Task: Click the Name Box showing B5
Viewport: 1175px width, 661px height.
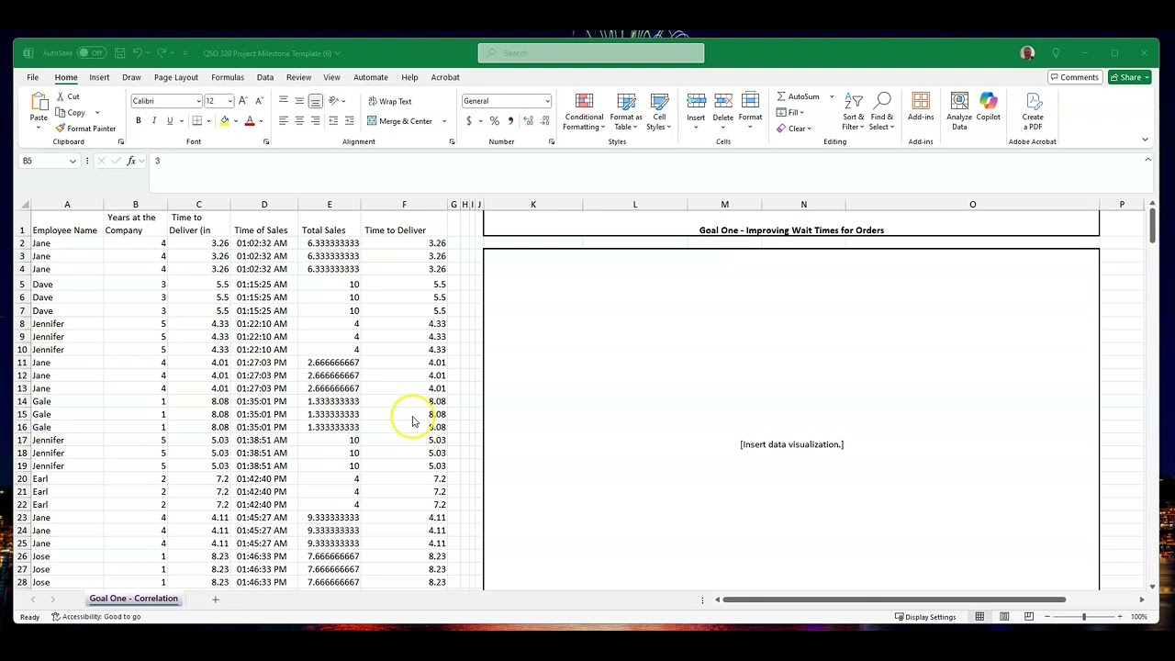Action: pyautogui.click(x=49, y=161)
